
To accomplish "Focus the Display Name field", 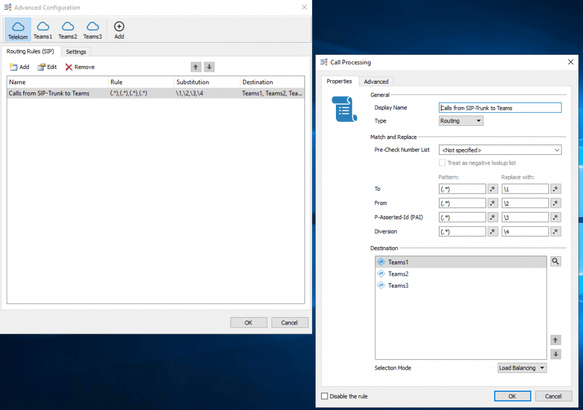I will [500, 108].
